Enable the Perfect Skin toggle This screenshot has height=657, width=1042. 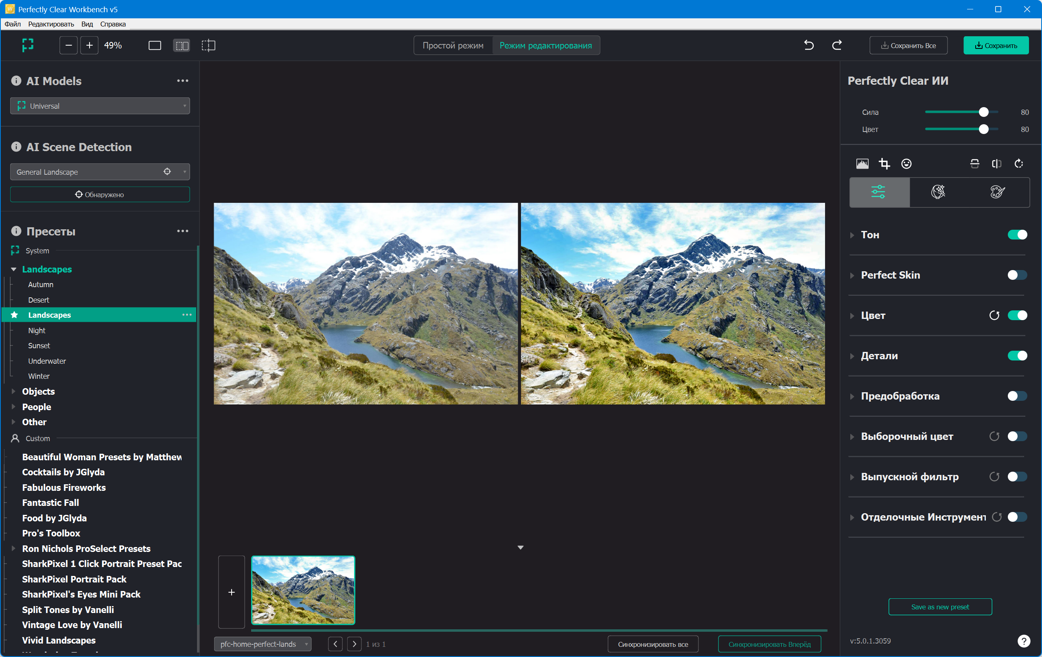click(1017, 275)
